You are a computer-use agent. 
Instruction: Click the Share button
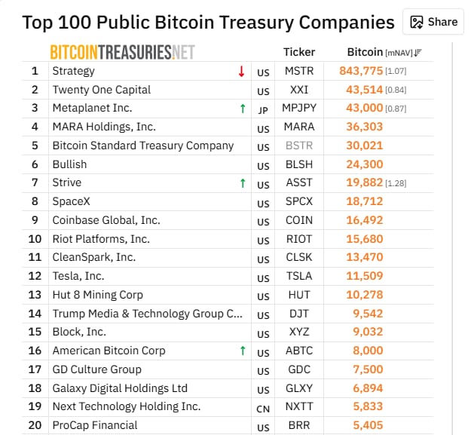tap(433, 22)
